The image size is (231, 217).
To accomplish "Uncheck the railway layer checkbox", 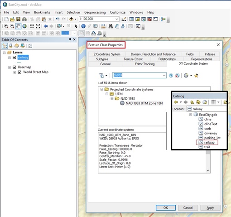I will 14,58.
